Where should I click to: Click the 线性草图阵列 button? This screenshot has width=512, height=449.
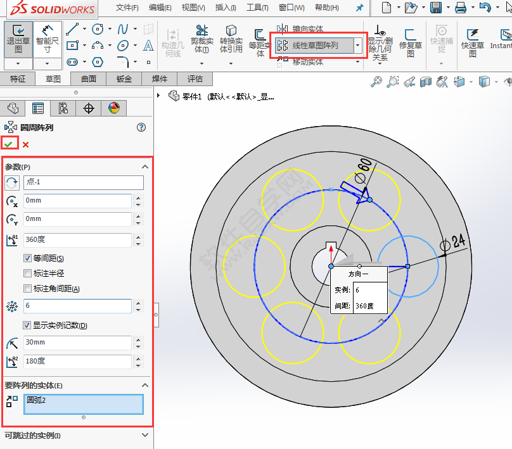(x=314, y=46)
